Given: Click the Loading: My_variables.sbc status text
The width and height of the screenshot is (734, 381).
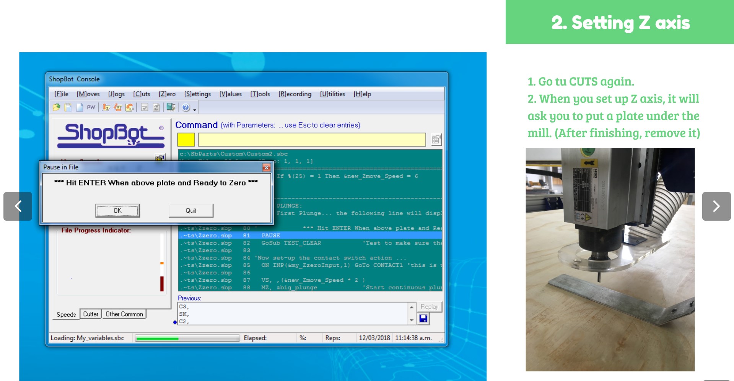Looking at the screenshot, I should 88,338.
